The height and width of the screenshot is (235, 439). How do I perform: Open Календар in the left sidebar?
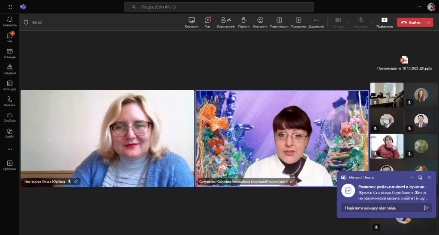point(9,86)
